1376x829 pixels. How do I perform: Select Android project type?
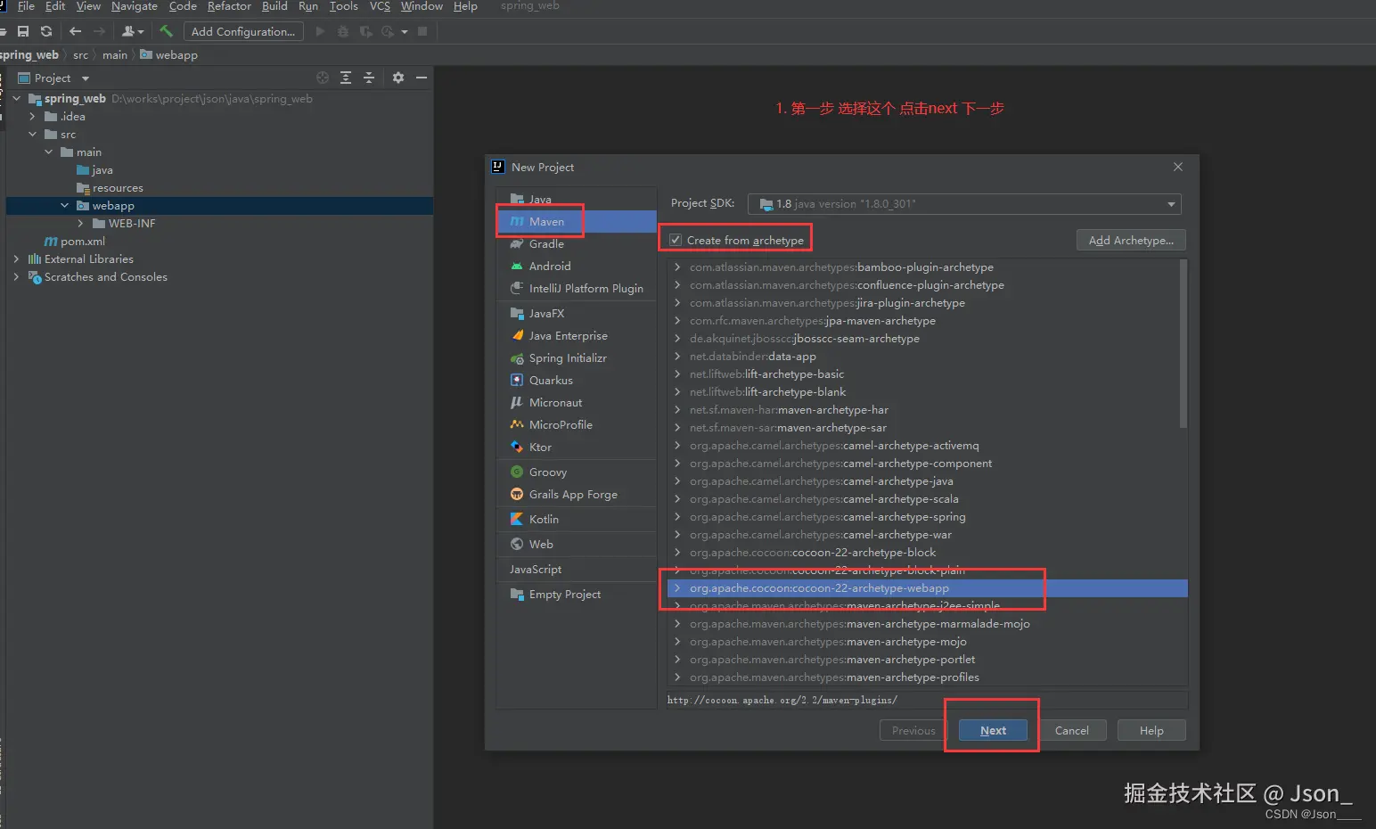577,266
